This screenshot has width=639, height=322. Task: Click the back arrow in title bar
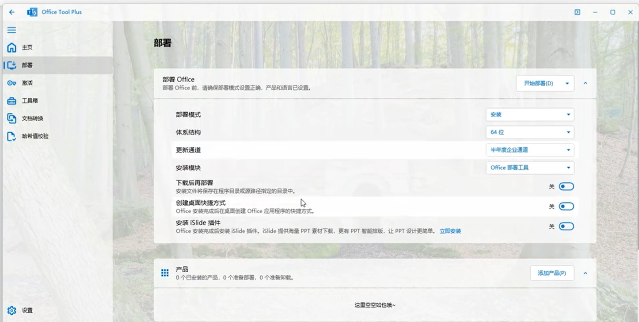pyautogui.click(x=11, y=12)
